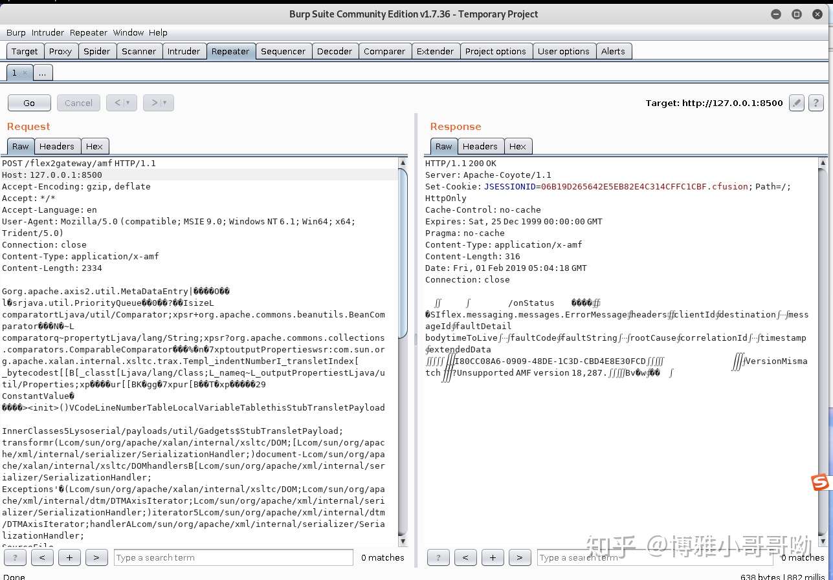
Task: Select the request Raw view tab
Action: click(21, 146)
